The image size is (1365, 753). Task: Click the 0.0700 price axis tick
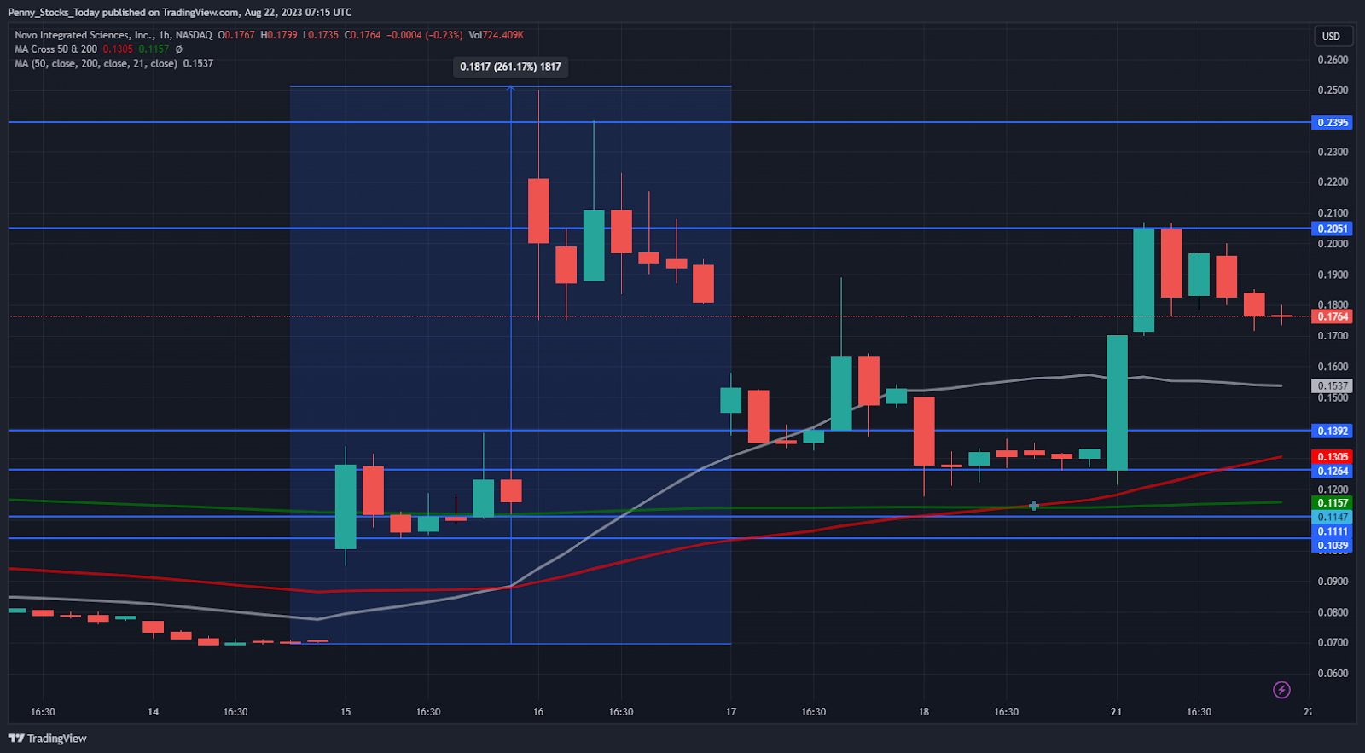coord(1333,643)
